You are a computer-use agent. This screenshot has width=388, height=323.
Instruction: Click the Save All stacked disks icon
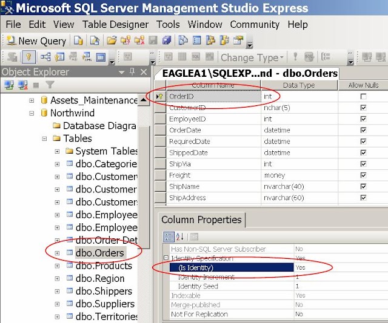click(167, 41)
